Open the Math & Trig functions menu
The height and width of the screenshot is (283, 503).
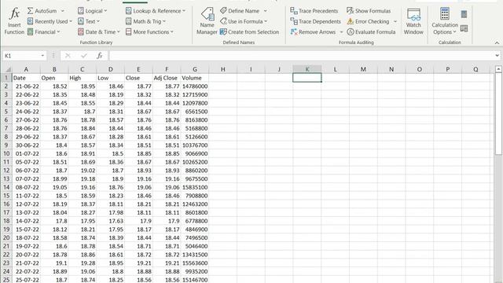pyautogui.click(x=145, y=21)
